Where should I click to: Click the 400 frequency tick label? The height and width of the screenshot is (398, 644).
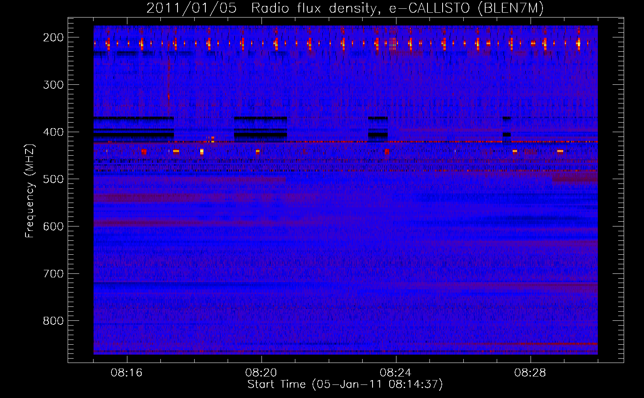pos(53,132)
